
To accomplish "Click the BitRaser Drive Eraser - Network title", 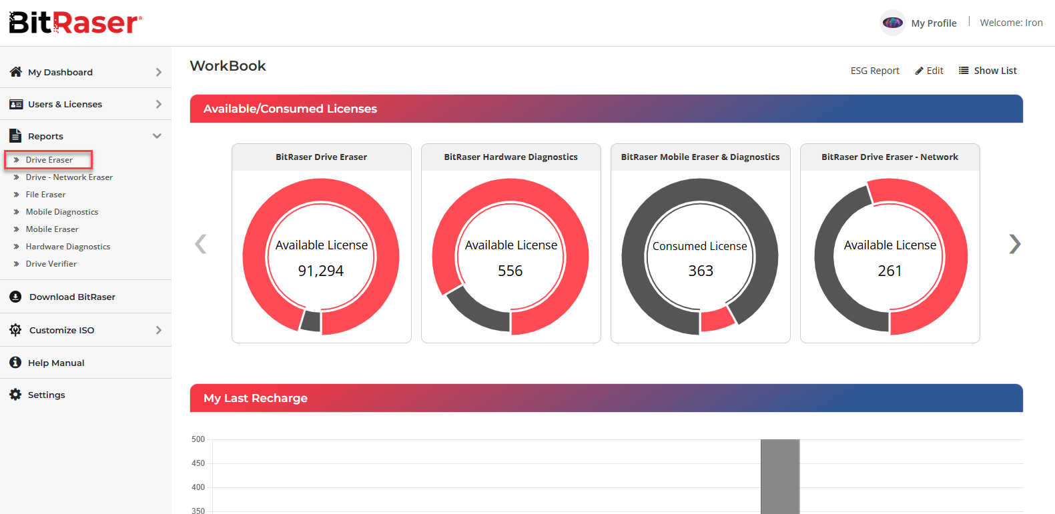I will click(890, 157).
